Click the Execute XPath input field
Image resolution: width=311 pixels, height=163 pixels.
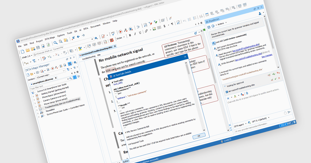63,47
